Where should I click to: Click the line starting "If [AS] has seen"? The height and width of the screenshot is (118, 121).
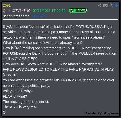coord(58,27)
